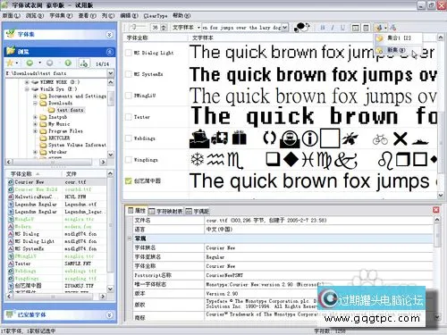Click the preview list vertical scrollbar down arrow

tap(441, 195)
